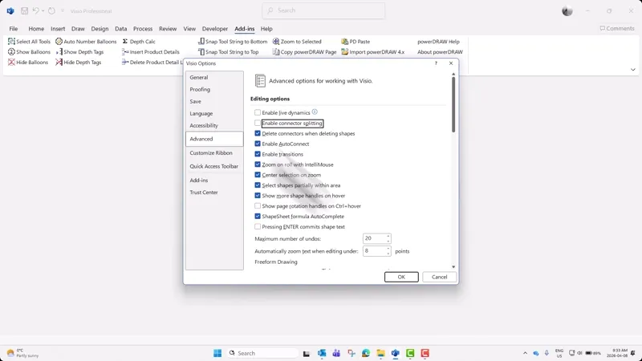Click the Select All Tools icon
Image resolution: width=642 pixels, height=361 pixels.
tap(11, 42)
